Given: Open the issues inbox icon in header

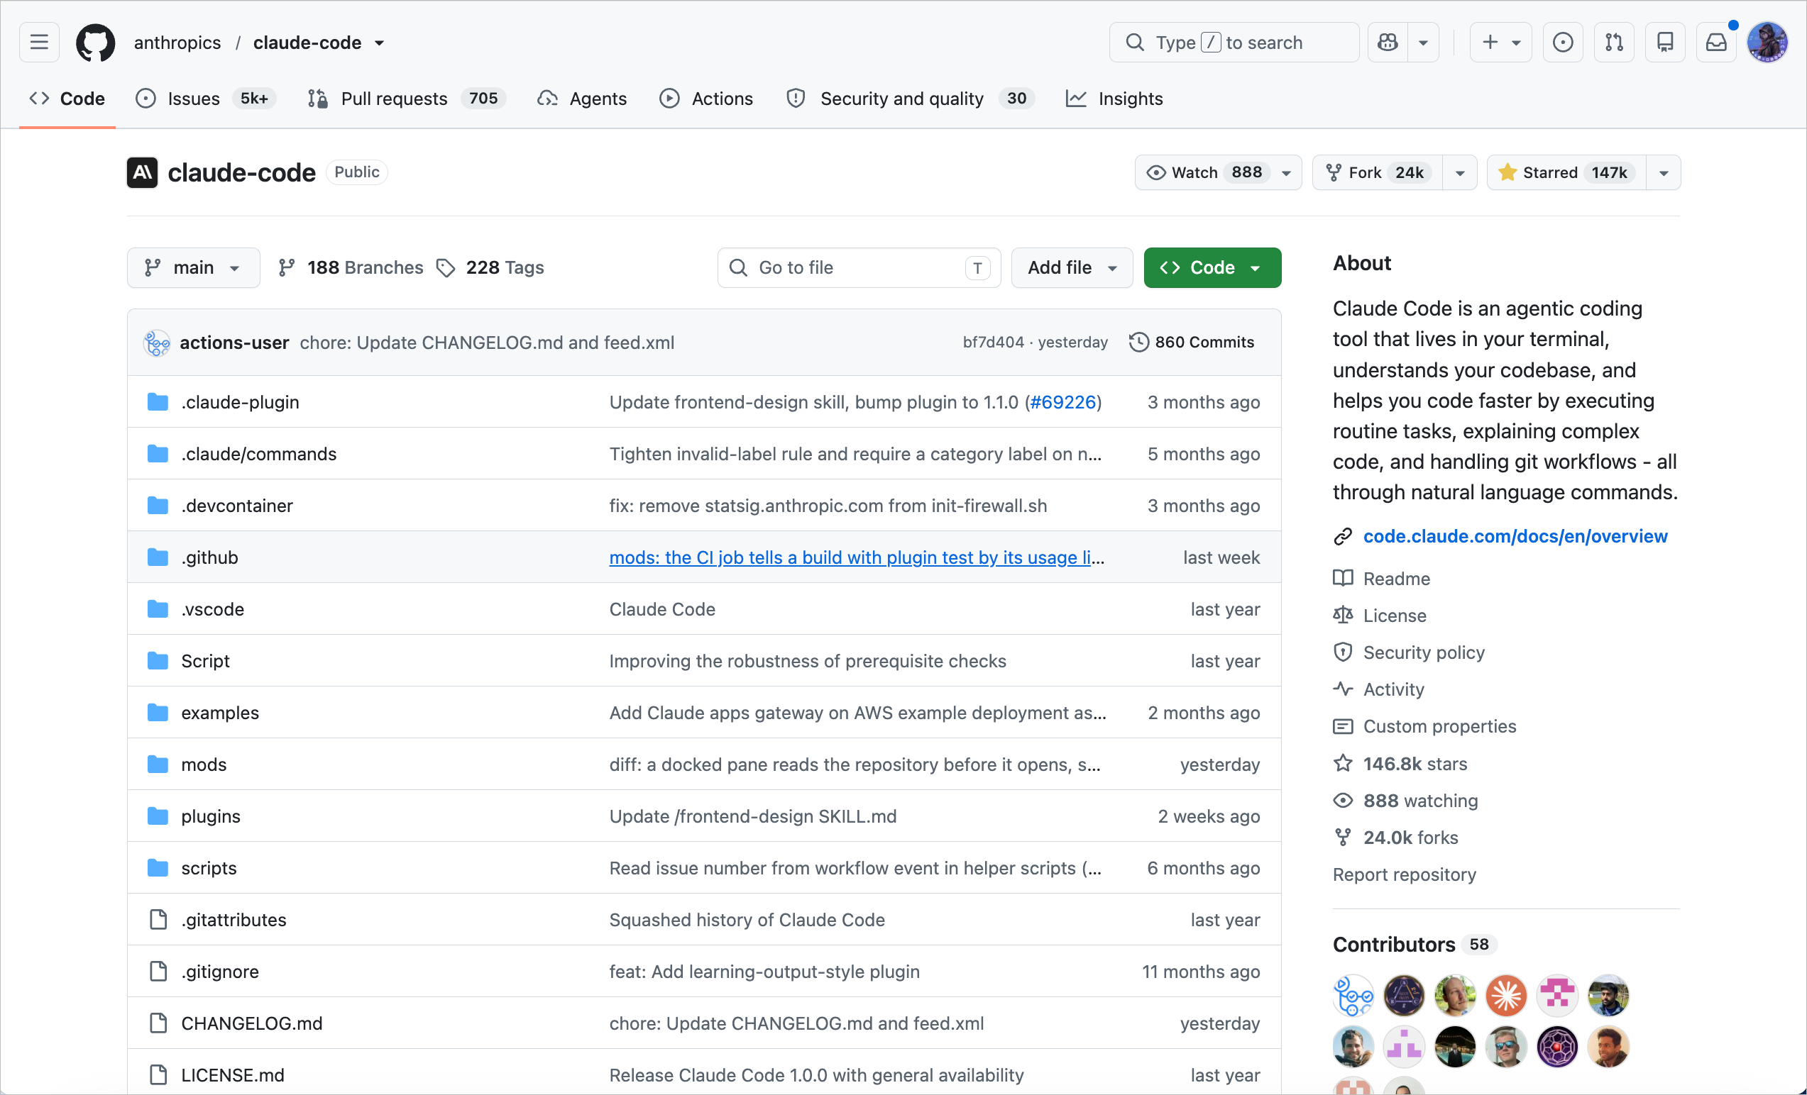Looking at the screenshot, I should 1563,43.
